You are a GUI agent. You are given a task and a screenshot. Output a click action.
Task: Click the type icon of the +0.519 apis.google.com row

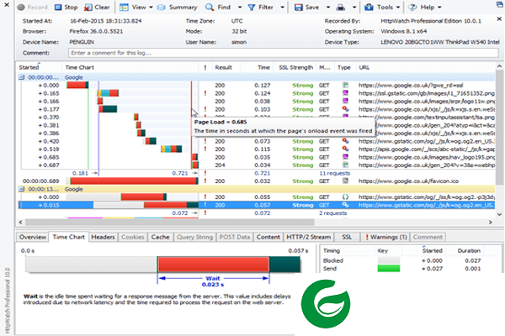pyautogui.click(x=345, y=149)
